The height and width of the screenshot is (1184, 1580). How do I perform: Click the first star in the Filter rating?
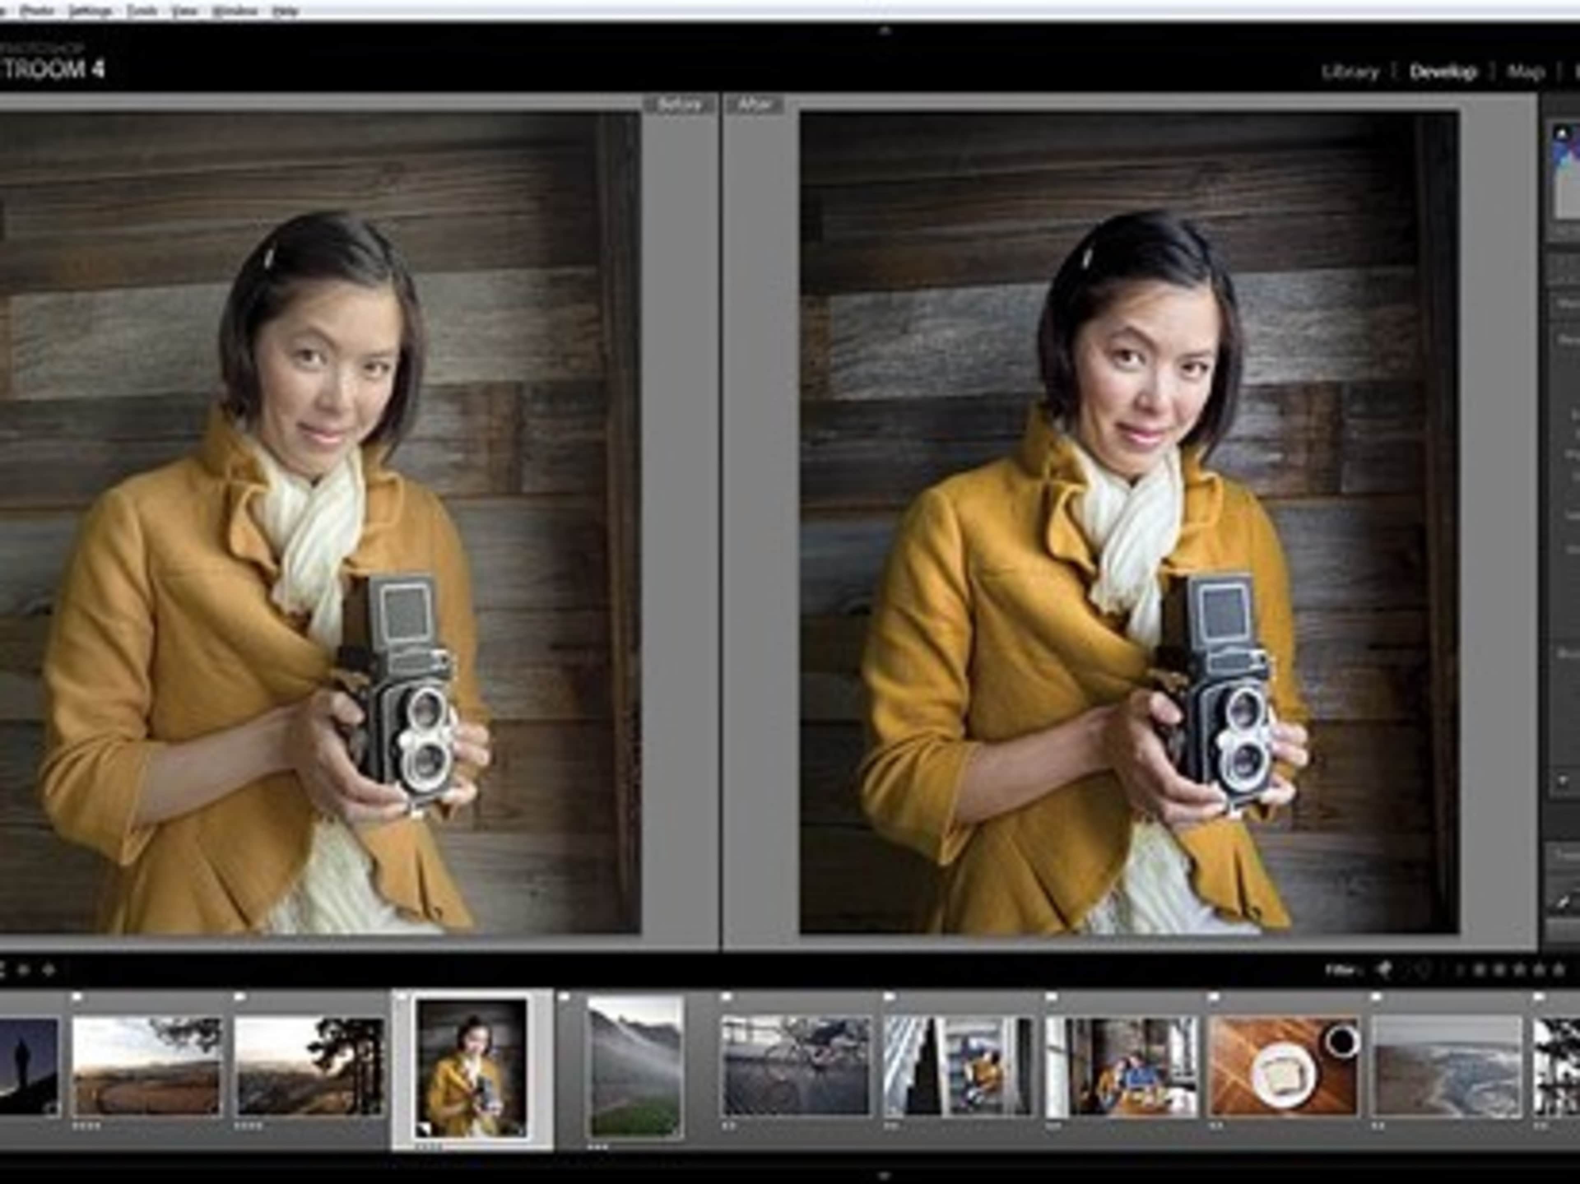(x=1480, y=970)
